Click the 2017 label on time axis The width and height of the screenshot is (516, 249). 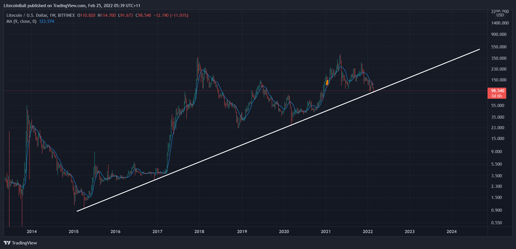click(x=157, y=231)
